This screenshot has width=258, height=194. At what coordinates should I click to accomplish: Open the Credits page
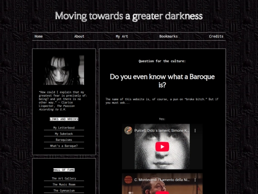click(x=216, y=36)
